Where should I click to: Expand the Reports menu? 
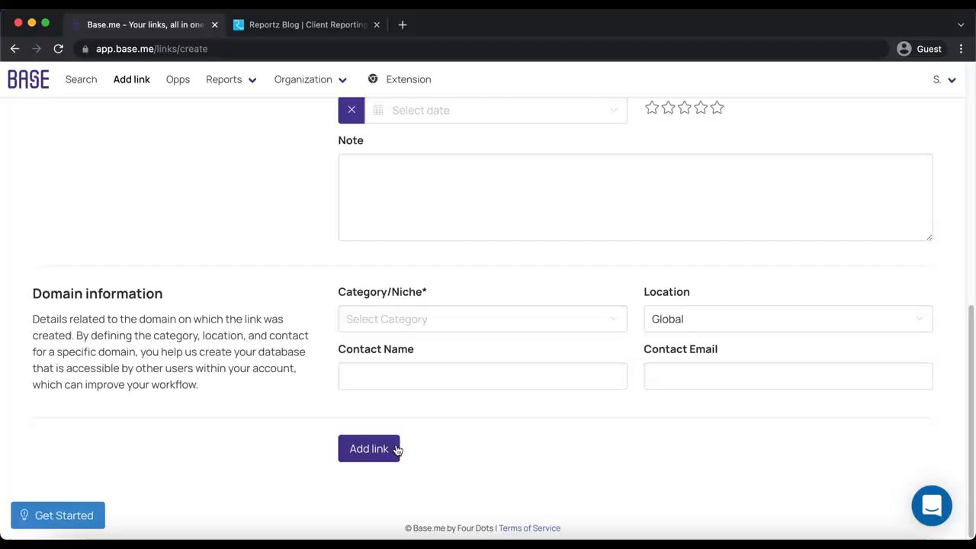click(231, 79)
